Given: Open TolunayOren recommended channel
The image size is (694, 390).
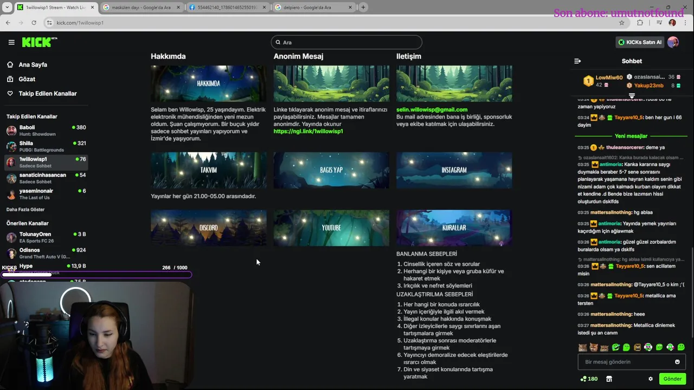Looking at the screenshot, I should (x=46, y=237).
